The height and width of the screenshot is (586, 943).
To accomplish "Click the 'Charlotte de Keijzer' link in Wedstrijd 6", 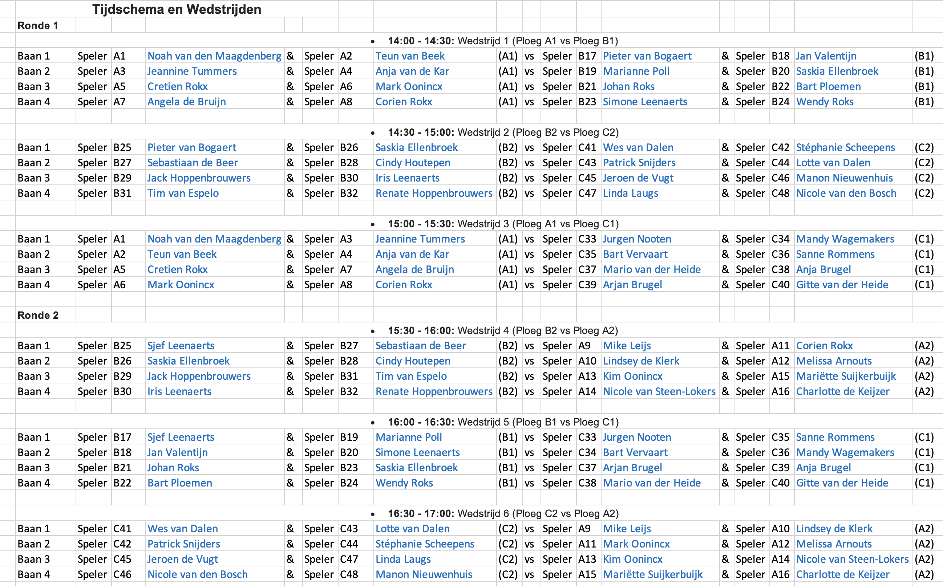I will pos(842,575).
